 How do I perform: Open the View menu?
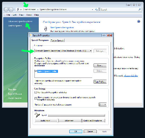pos(21,15)
